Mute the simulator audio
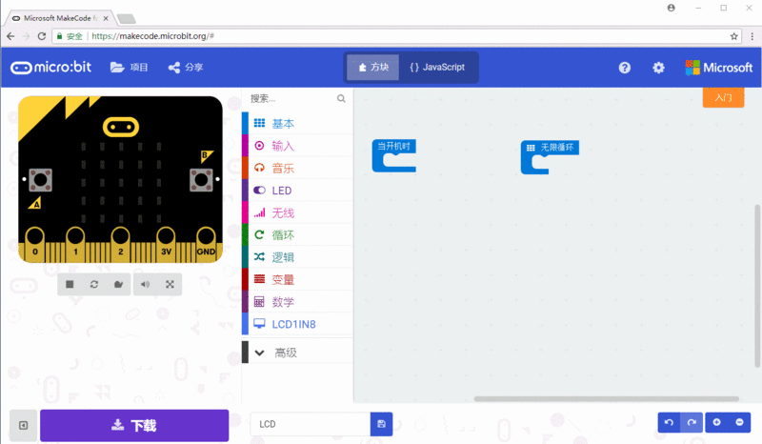762x444 pixels. (x=146, y=285)
